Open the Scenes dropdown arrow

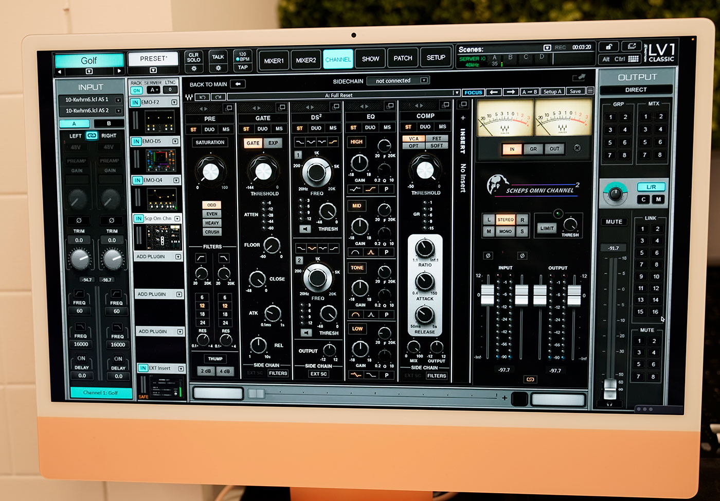click(x=547, y=48)
